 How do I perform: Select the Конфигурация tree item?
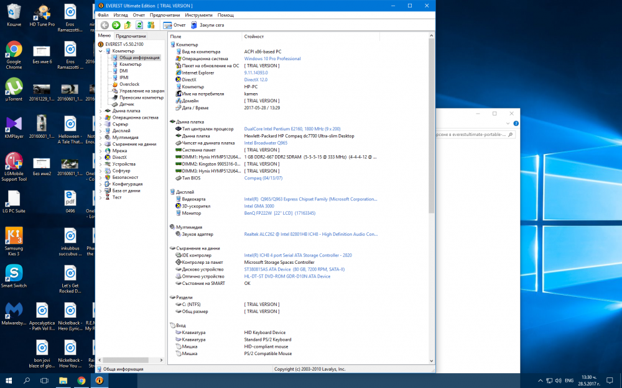128,184
